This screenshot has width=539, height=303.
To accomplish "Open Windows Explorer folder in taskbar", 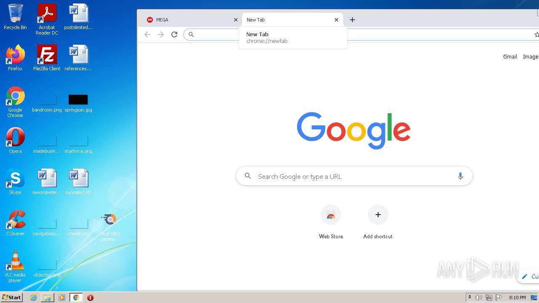I will (x=48, y=298).
